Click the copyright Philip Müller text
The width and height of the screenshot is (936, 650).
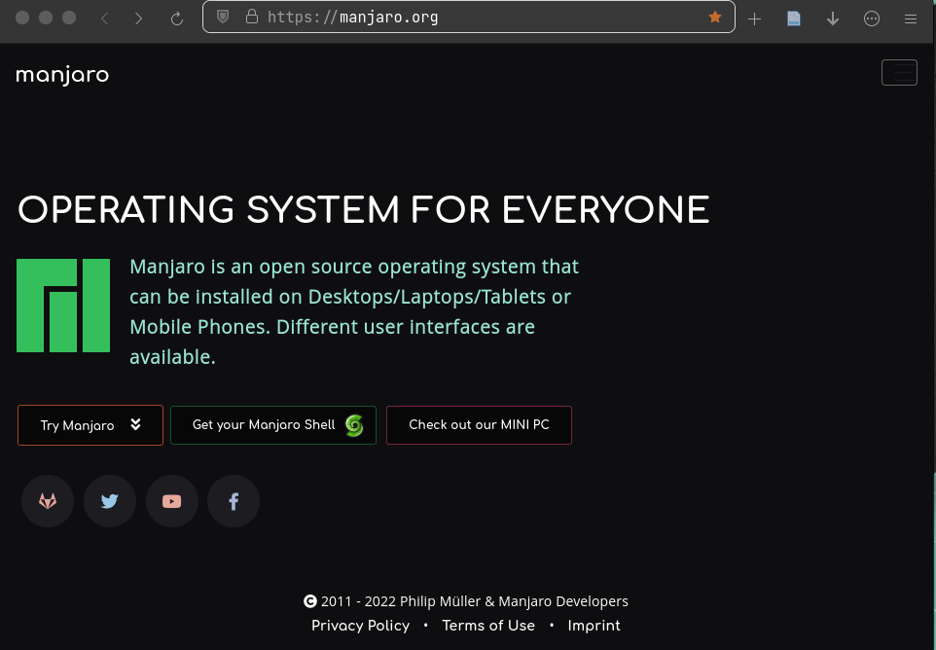click(x=466, y=601)
